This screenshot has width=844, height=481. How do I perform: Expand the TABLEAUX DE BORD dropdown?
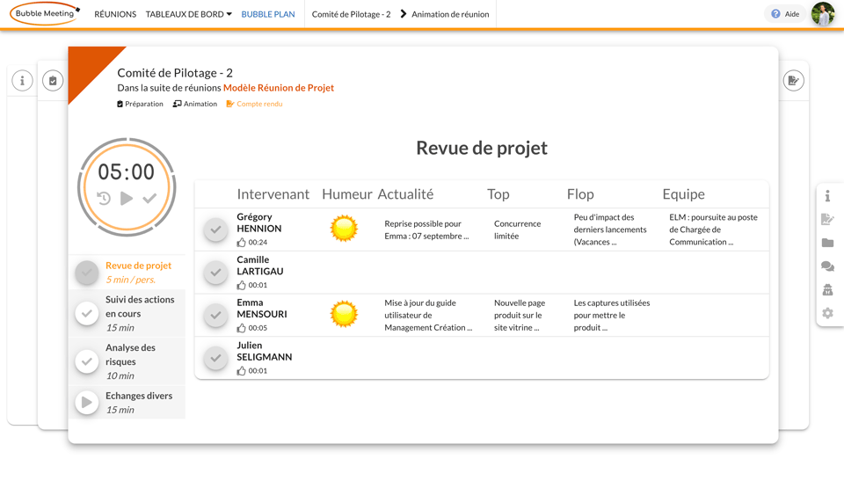click(188, 14)
